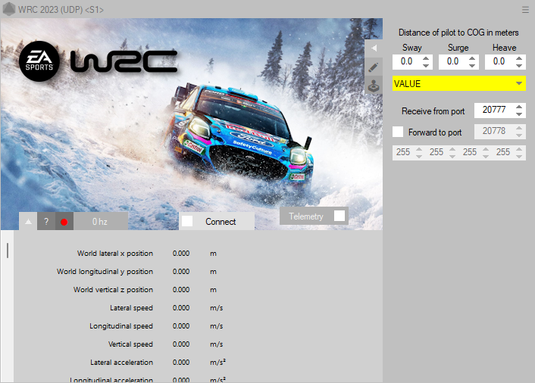
Task: Decrease Surge value with down arrow
Action: 472,65
